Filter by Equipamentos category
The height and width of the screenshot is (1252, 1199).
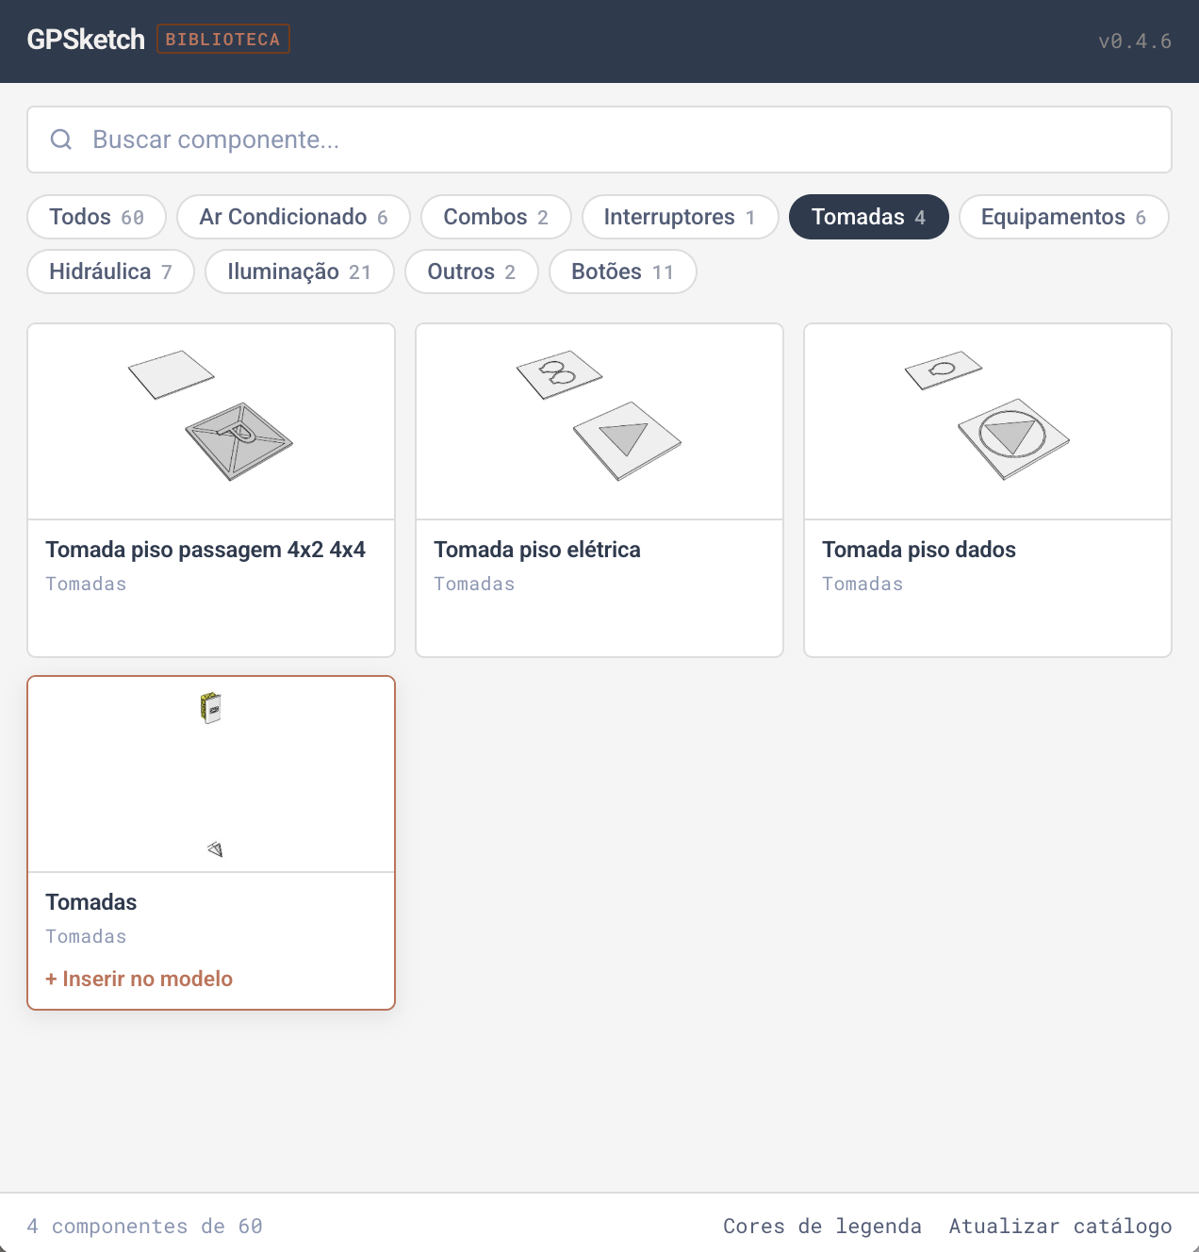pos(1064,217)
